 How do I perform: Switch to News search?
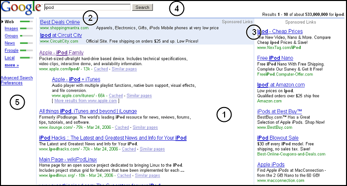coord(10,43)
